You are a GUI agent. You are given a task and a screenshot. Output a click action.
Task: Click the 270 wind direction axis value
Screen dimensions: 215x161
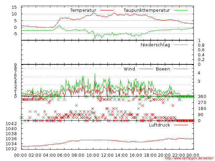(x=202, y=103)
